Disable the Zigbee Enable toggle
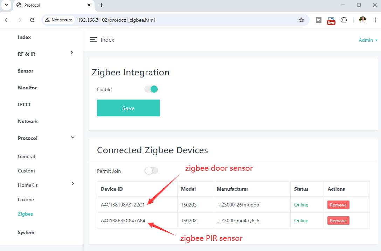Viewport: 381px width, 251px height. (151, 89)
